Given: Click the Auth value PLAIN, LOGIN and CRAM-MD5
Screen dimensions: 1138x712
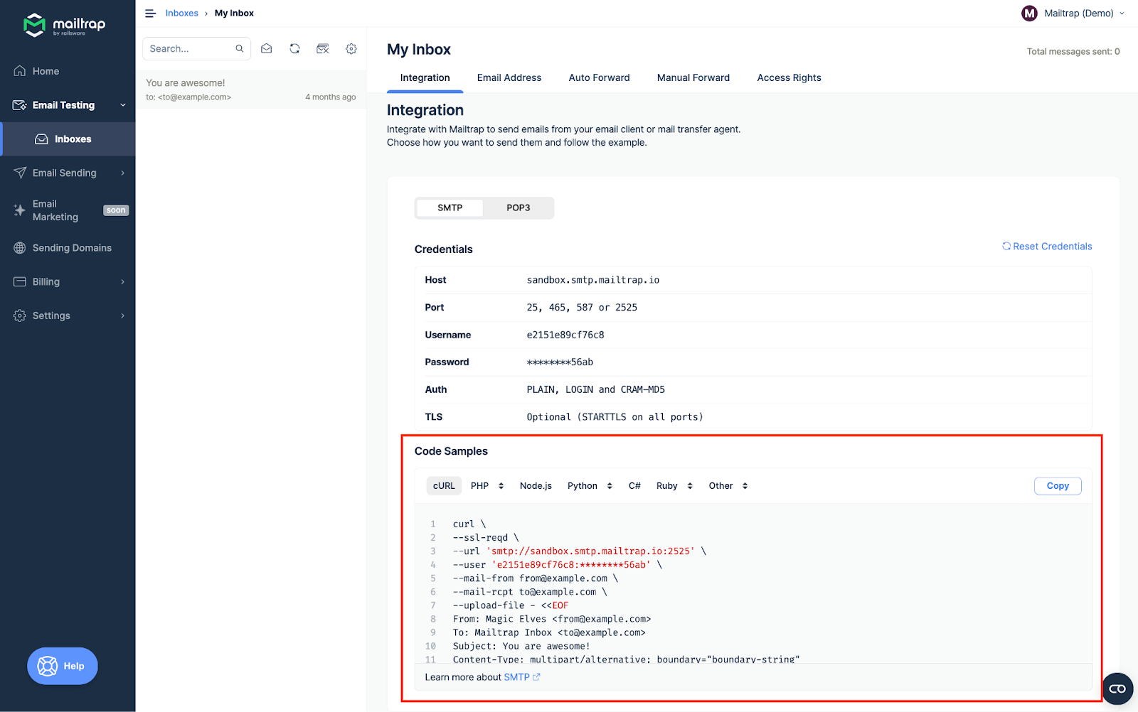Looking at the screenshot, I should (596, 389).
